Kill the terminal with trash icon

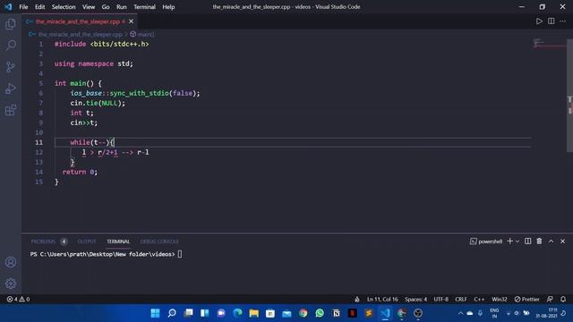tap(539, 241)
